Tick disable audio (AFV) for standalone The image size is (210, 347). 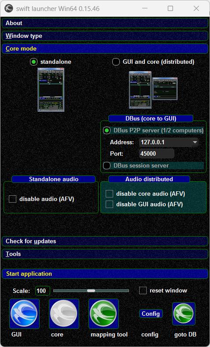pos(13,199)
